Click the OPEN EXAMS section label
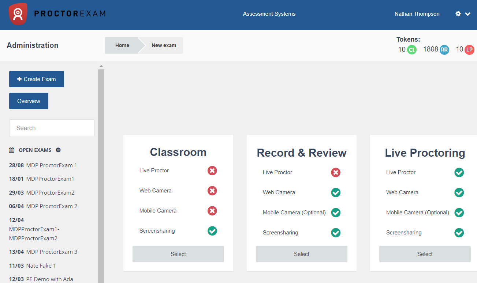 (x=35, y=150)
